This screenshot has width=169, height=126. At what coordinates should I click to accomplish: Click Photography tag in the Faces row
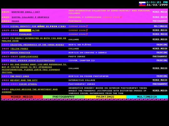tap(160, 21)
